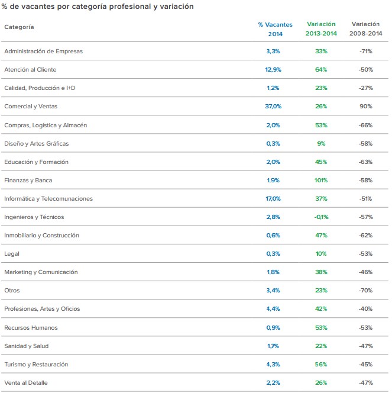Click the green Variación 2013-2014 header
Screen dimensions: 392x396
pyautogui.click(x=321, y=29)
